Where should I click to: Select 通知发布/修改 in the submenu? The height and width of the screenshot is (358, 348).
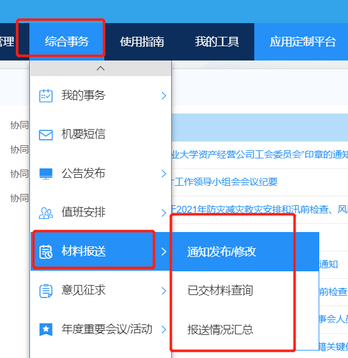click(246, 251)
